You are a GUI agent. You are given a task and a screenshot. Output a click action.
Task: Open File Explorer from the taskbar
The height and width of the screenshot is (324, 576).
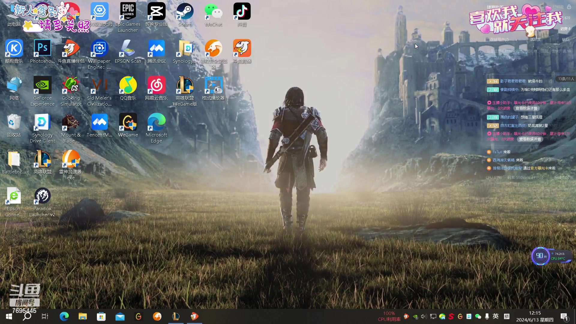point(82,316)
